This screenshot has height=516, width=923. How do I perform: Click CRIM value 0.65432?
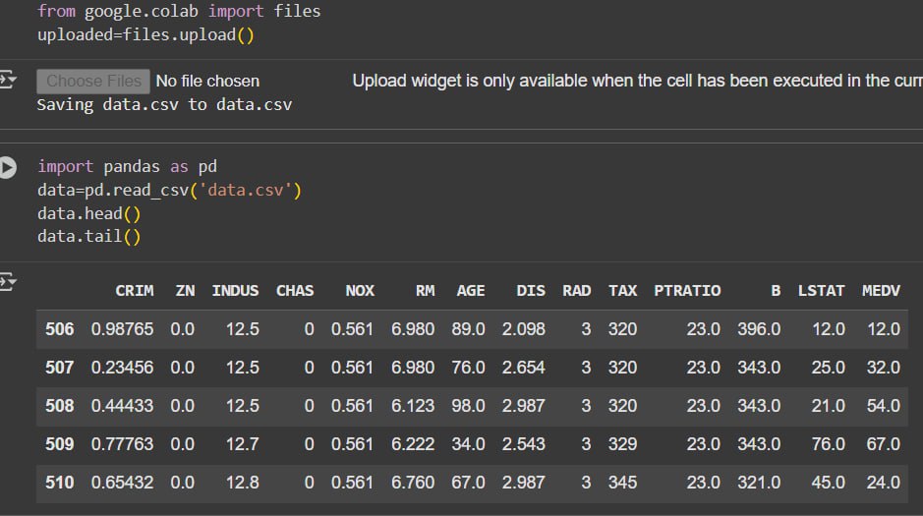tap(123, 483)
